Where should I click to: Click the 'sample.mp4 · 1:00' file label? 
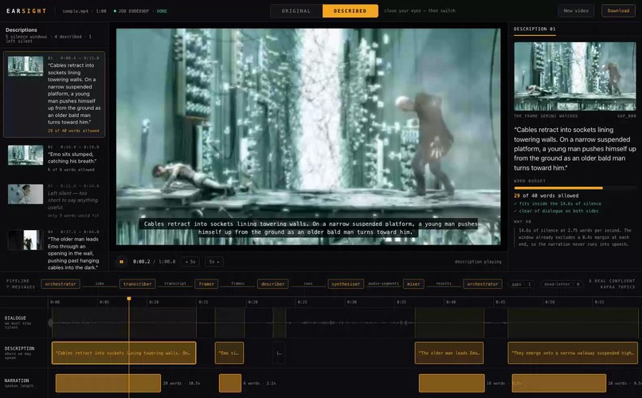tap(84, 11)
